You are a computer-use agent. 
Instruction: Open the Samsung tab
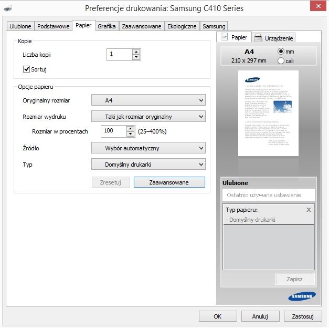click(x=214, y=26)
